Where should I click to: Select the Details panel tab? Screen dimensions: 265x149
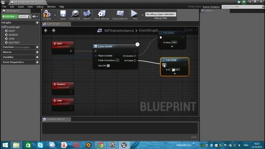pos(215,11)
